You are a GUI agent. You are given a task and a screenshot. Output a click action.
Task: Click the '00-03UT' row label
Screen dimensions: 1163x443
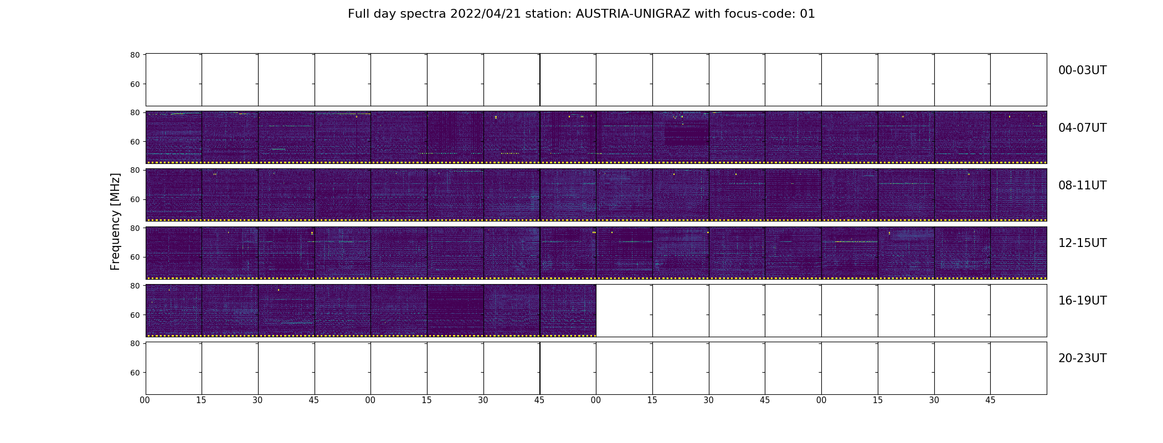point(1082,70)
